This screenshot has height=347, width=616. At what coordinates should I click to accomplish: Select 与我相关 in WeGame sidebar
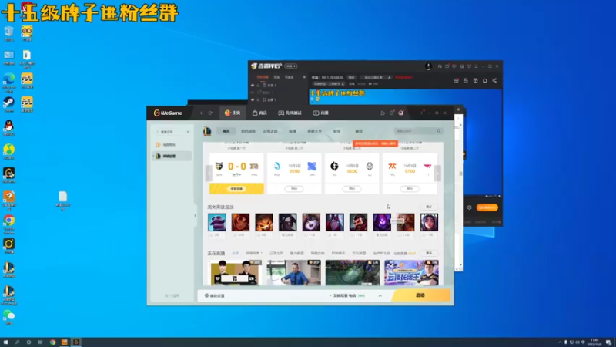(x=172, y=145)
